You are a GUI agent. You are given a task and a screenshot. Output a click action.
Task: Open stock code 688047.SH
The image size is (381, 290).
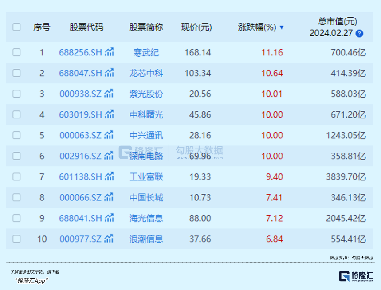(80, 73)
